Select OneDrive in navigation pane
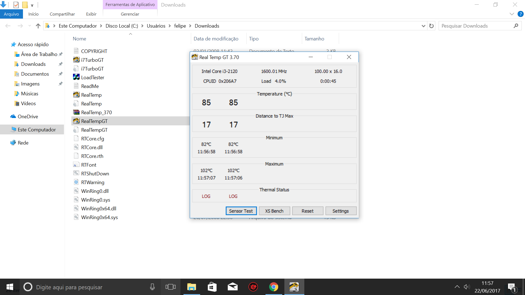 (x=28, y=117)
